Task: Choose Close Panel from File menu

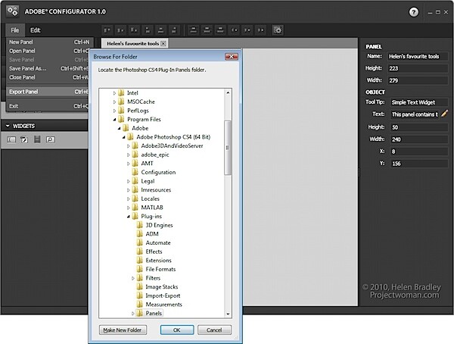Action: click(48, 77)
